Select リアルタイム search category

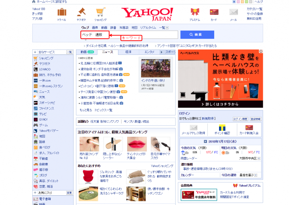coord(148,27)
